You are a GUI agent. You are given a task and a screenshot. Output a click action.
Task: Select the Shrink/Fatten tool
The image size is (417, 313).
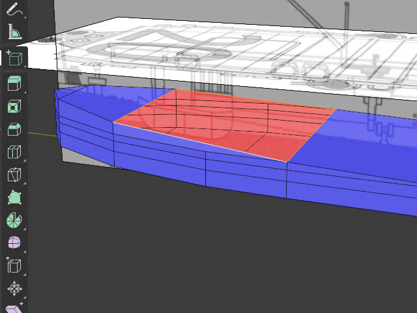coord(14,288)
